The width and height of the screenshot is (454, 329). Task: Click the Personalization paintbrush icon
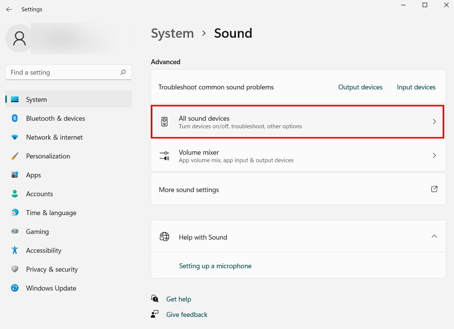click(x=15, y=156)
